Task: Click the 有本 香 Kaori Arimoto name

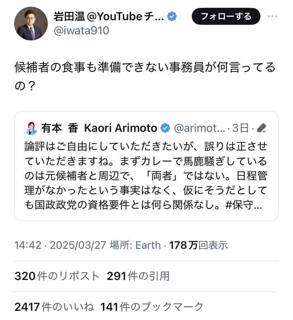Action: coord(99,128)
